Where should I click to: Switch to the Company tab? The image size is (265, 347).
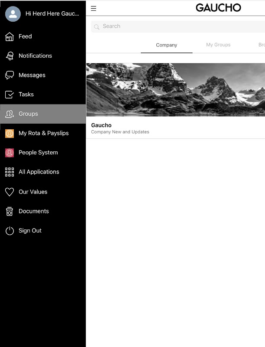coord(167,45)
